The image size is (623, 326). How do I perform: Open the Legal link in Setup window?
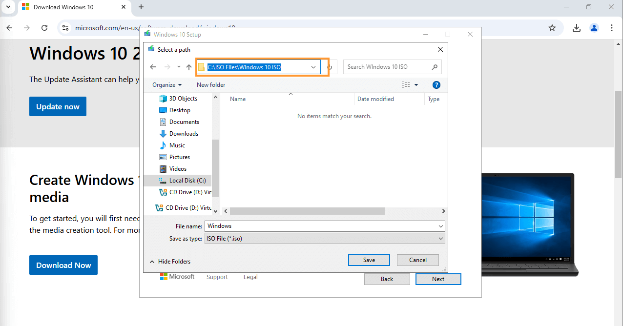pyautogui.click(x=250, y=277)
